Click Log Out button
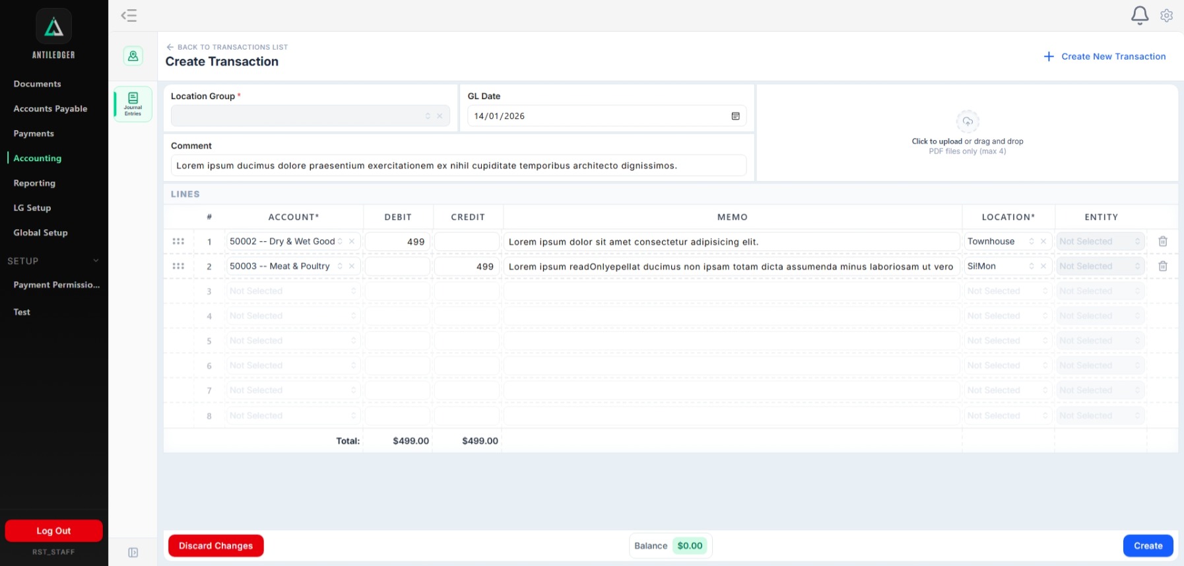The width and height of the screenshot is (1184, 566). pos(53,531)
